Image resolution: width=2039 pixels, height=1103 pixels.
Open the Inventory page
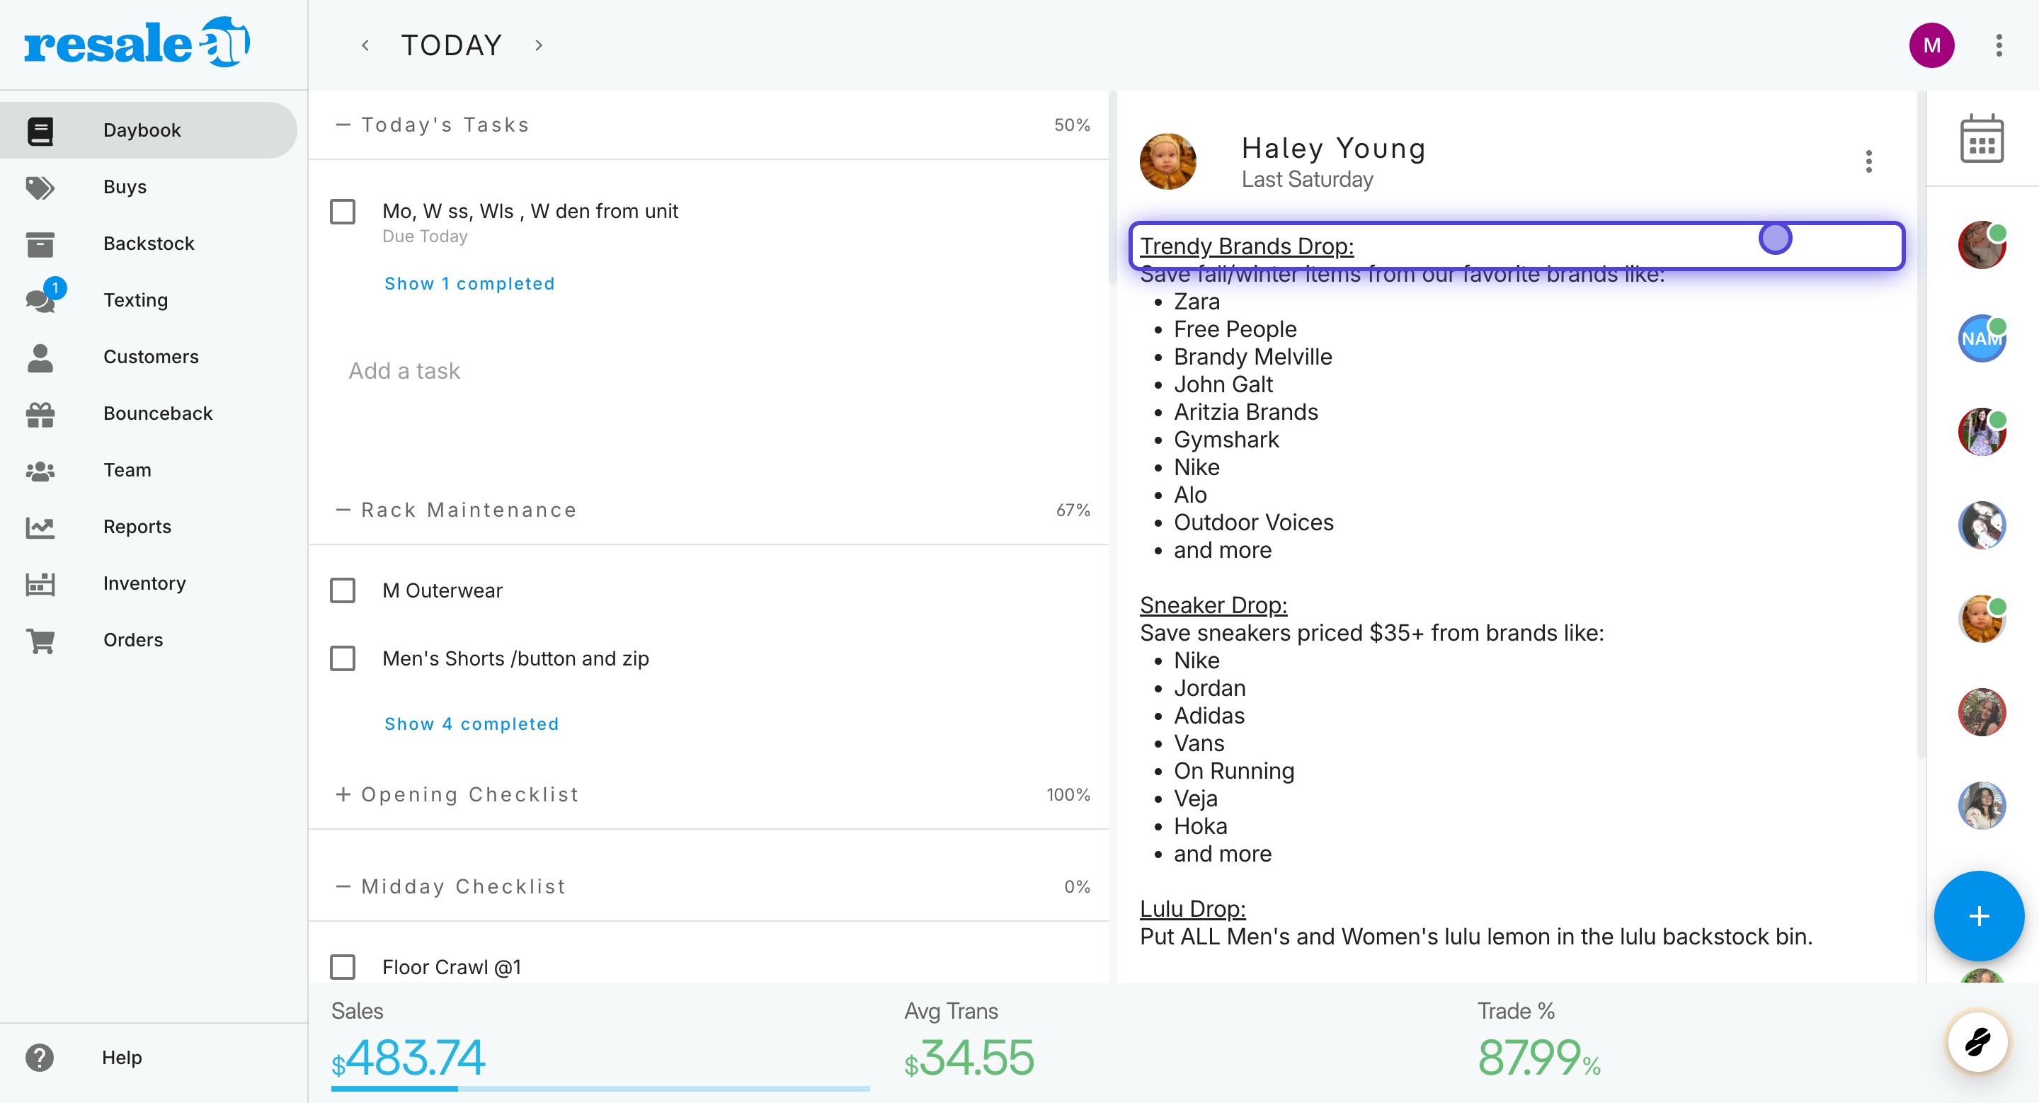coord(148,583)
